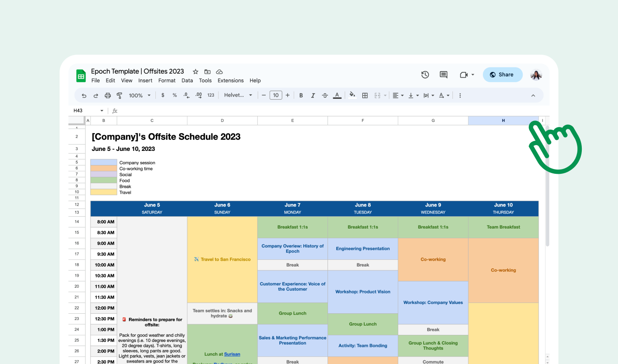Decrease font size with minus button
This screenshot has width=618, height=364.
click(264, 95)
